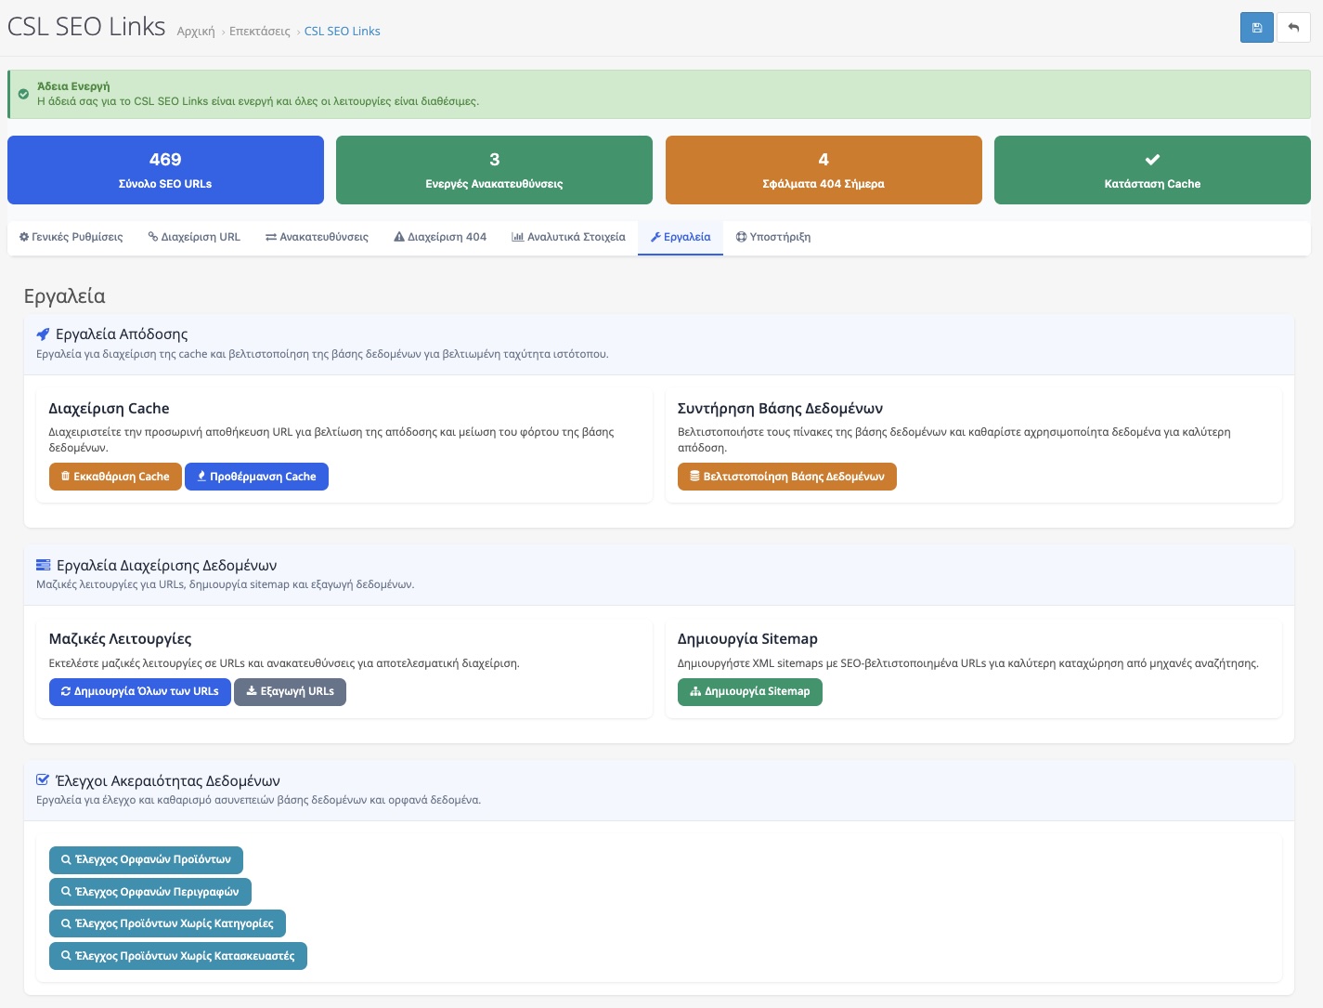The height and width of the screenshot is (1008, 1323).
Task: Run Βελτιστοποίηση Βάσης Δεδομένων
Action: (787, 477)
